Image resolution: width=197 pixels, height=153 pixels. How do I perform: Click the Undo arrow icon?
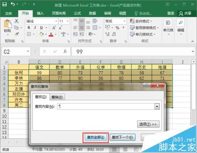coord(13,4)
